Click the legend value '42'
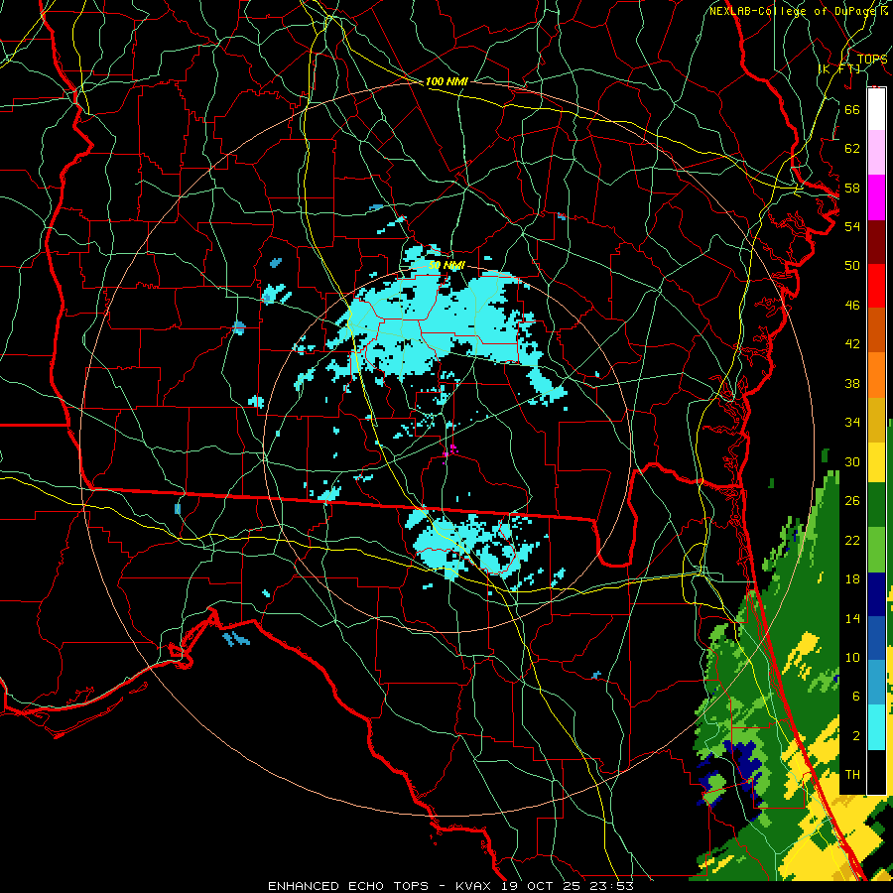893x893 pixels. 852,343
